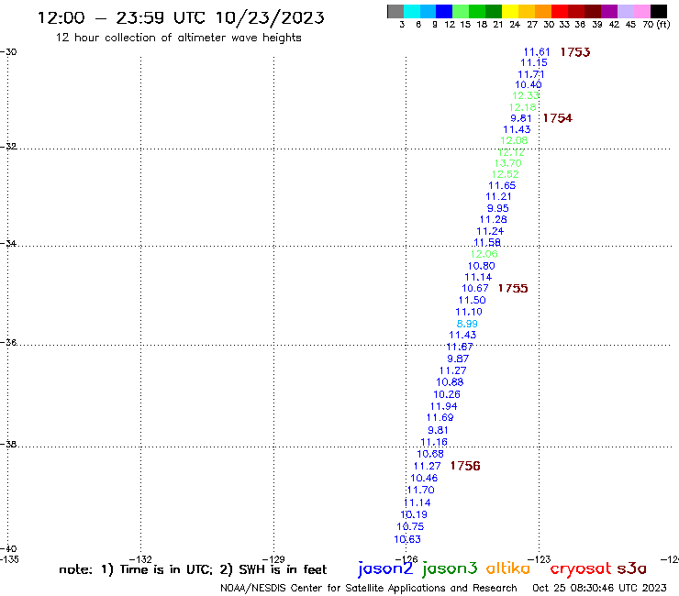Select the wave height reading 11.71
Image resolution: width=679 pixels, height=596 pixels.
[x=531, y=74]
